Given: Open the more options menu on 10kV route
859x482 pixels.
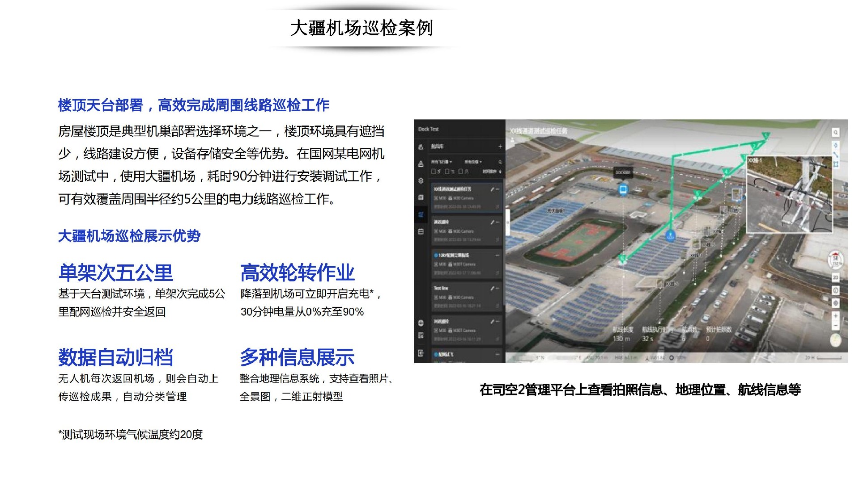Looking at the screenshot, I should [x=497, y=255].
